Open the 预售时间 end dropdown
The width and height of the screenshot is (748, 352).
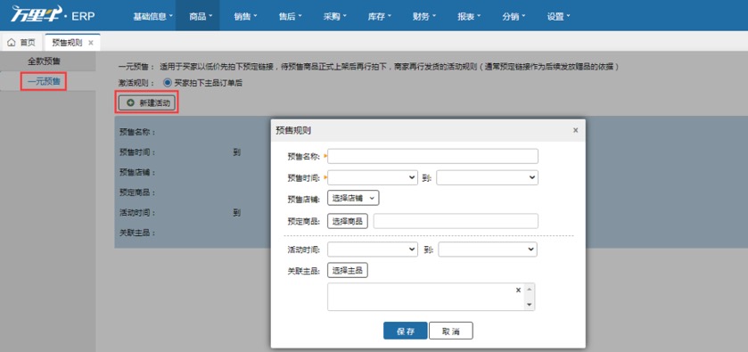coord(487,177)
